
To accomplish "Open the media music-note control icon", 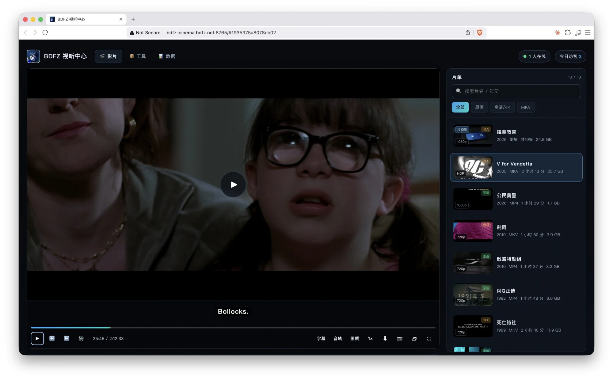I will (578, 32).
